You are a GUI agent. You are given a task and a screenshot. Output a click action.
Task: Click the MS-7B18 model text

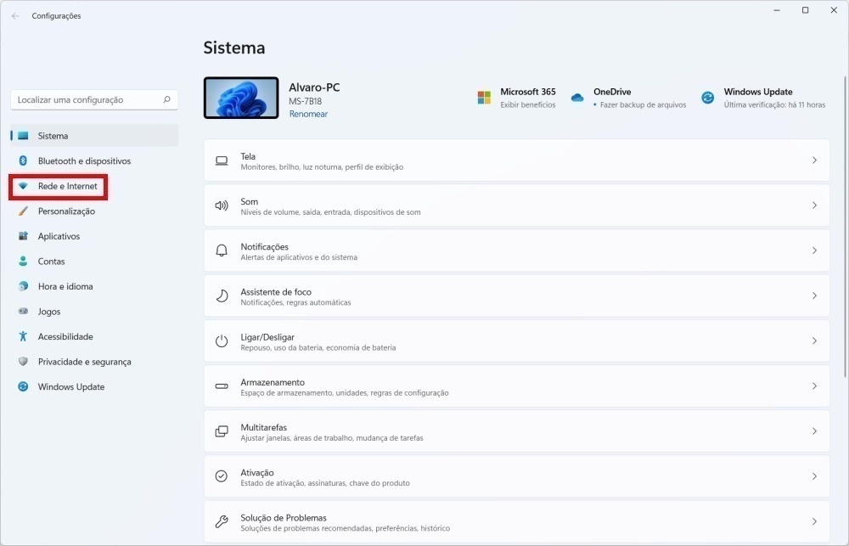click(306, 101)
